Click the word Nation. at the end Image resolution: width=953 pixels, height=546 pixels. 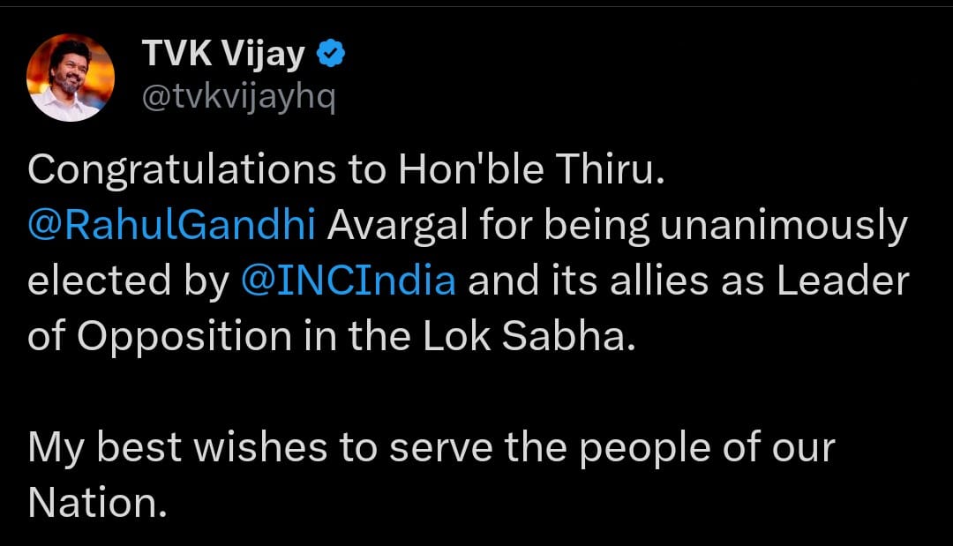click(x=97, y=504)
